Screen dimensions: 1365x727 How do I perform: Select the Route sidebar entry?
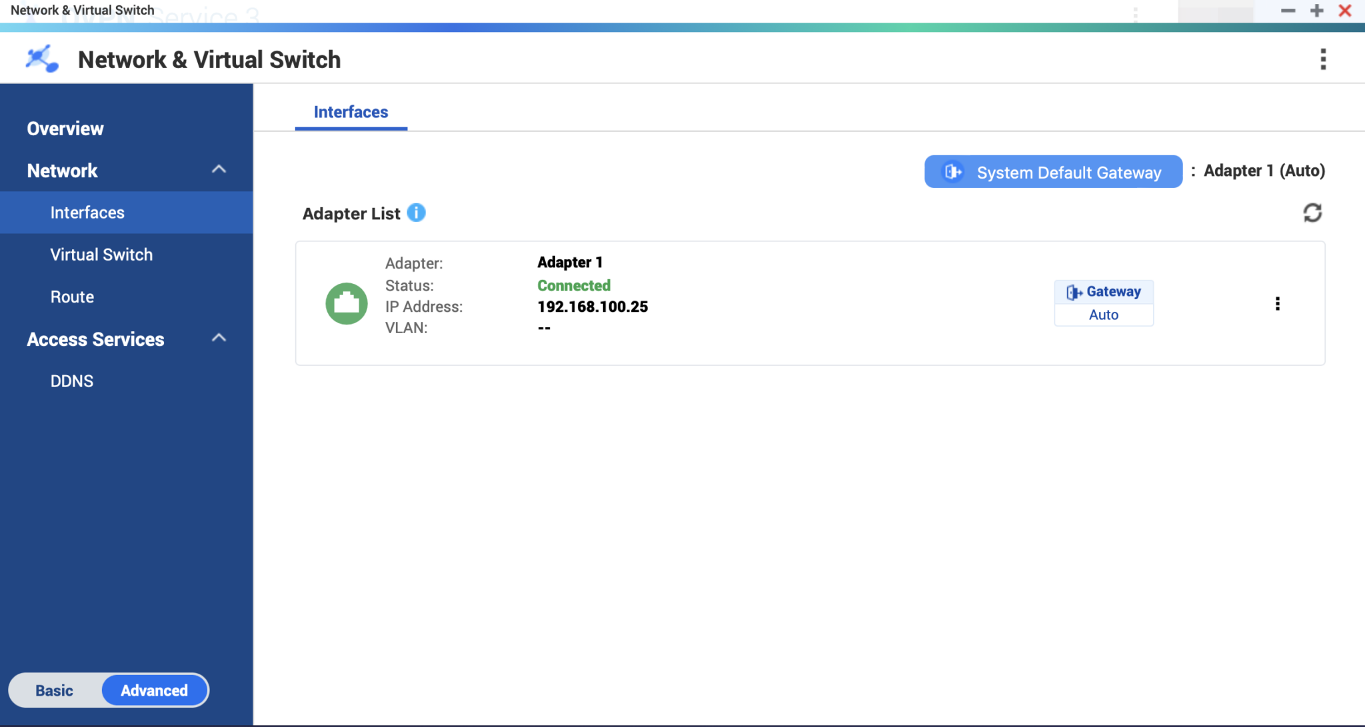(72, 297)
